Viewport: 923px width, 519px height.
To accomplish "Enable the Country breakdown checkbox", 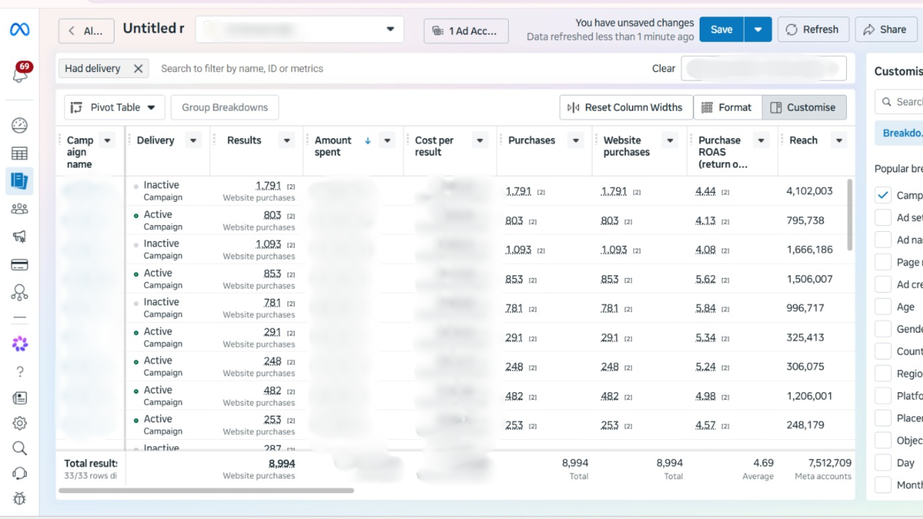I will click(x=883, y=351).
